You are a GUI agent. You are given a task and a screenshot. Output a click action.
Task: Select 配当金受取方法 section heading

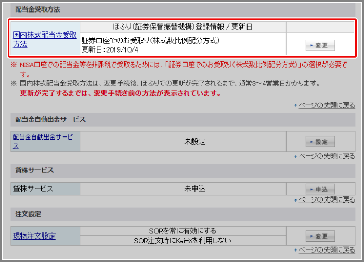37,9
